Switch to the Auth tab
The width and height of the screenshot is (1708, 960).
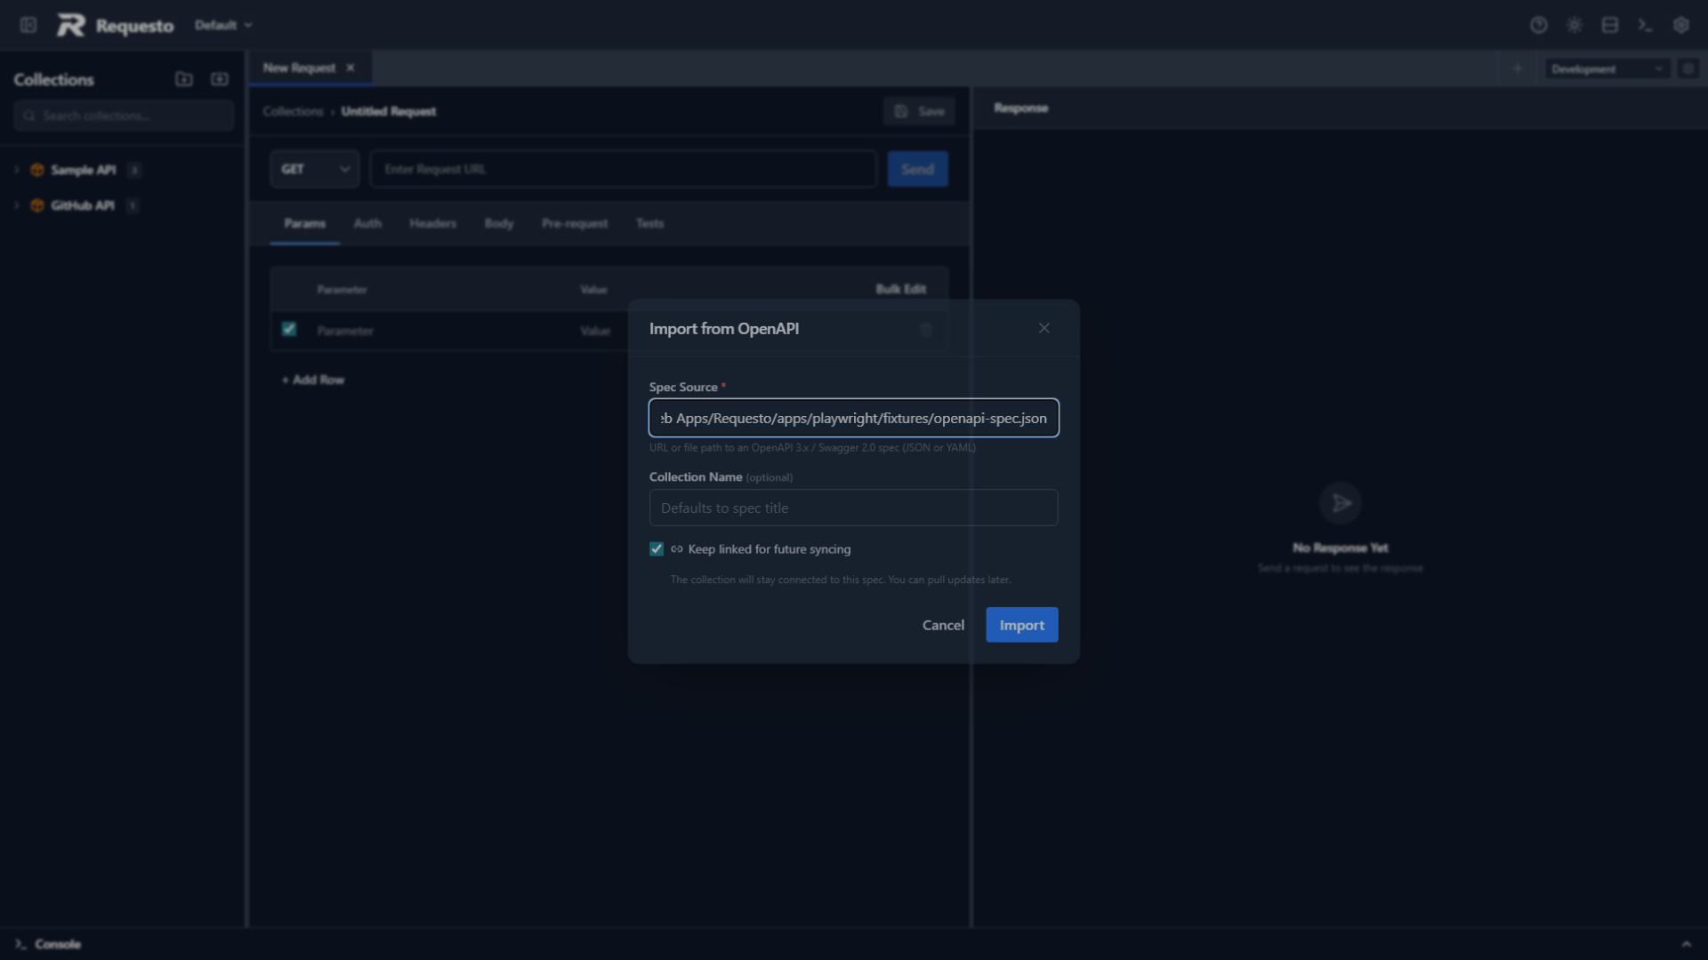(x=367, y=223)
